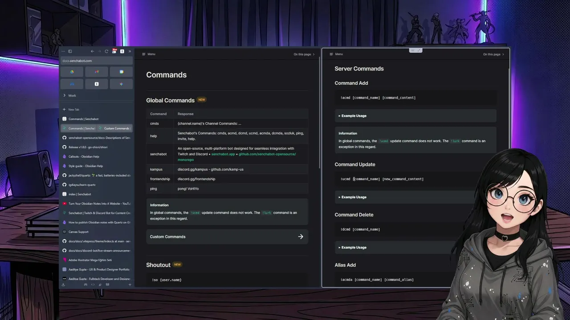This screenshot has height=320, width=570.
Task: Open the three-dots browser menu in the sidebar
Action: coord(63,52)
